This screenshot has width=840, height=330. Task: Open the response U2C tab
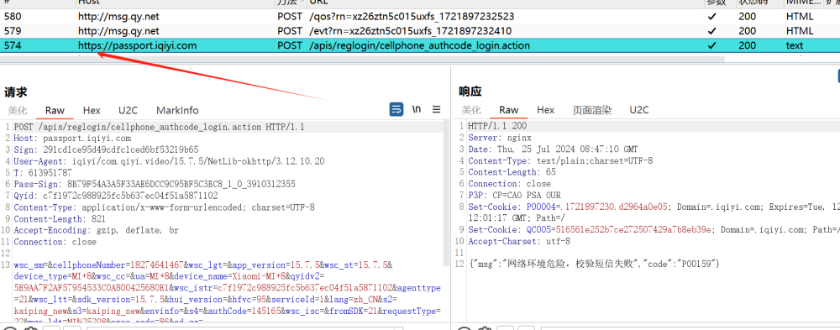(639, 110)
